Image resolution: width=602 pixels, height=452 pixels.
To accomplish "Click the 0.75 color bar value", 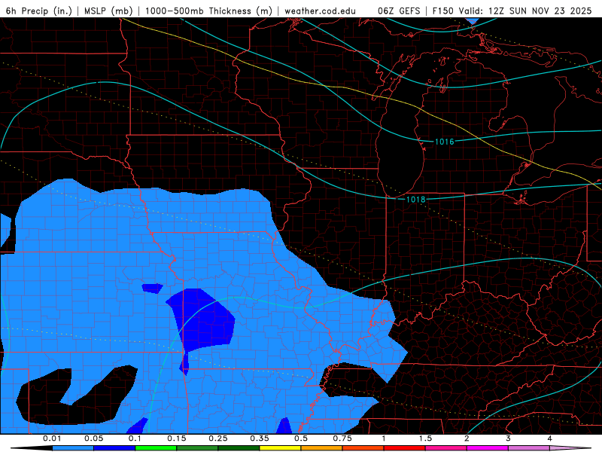I will coord(342,438).
